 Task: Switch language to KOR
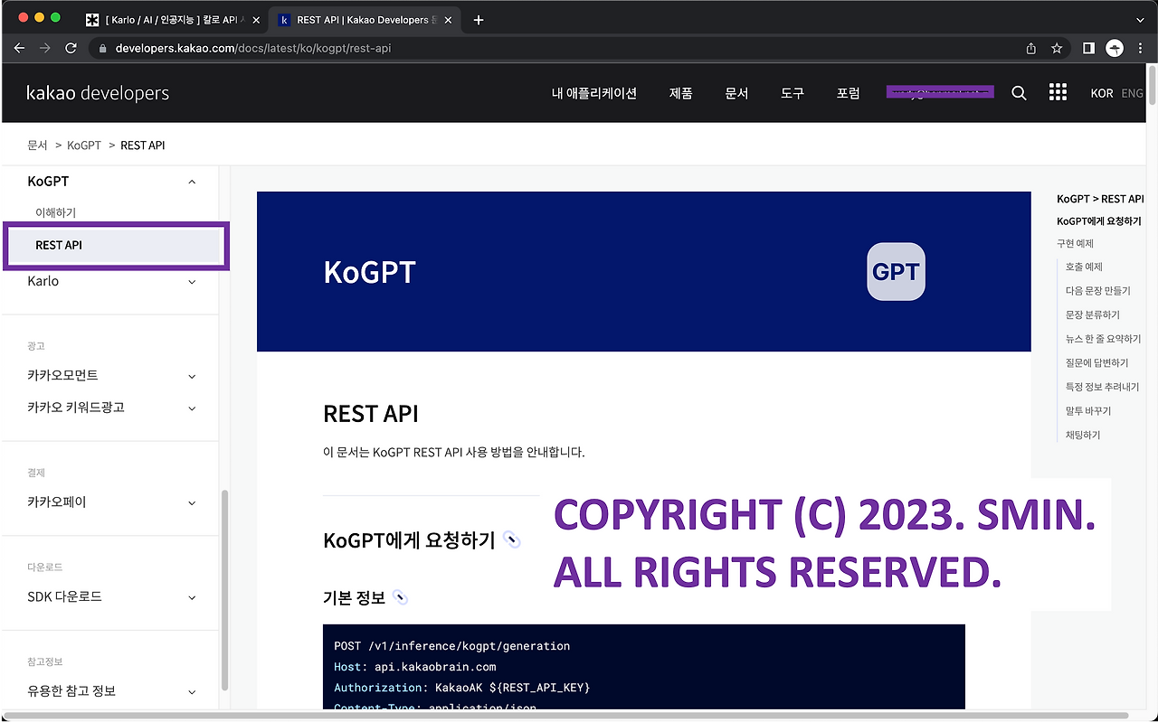click(x=1102, y=93)
